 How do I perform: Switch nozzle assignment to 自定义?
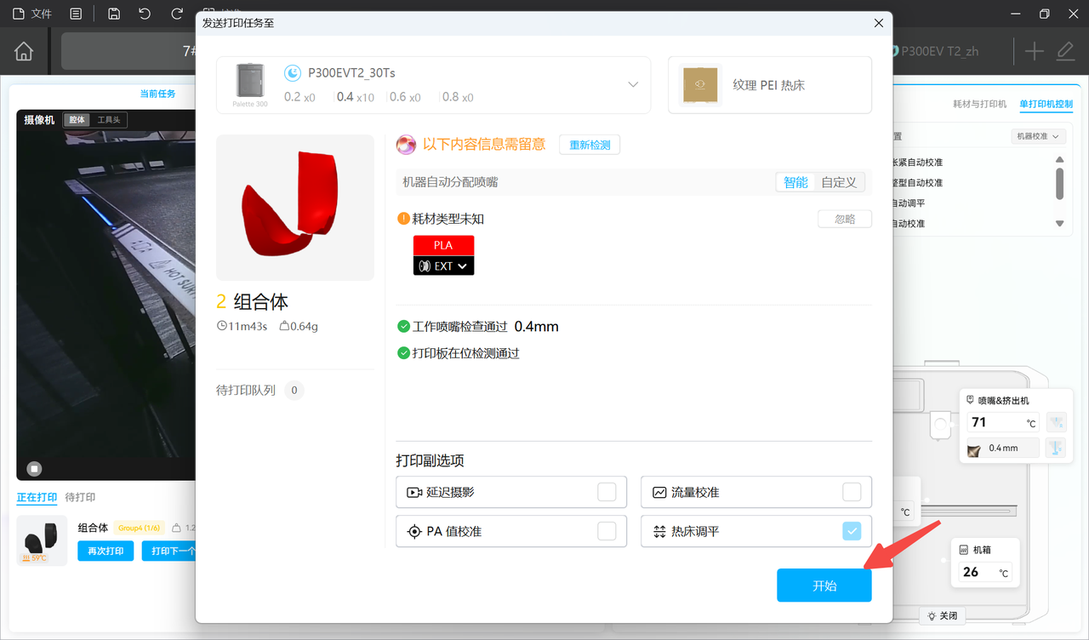pyautogui.click(x=839, y=182)
